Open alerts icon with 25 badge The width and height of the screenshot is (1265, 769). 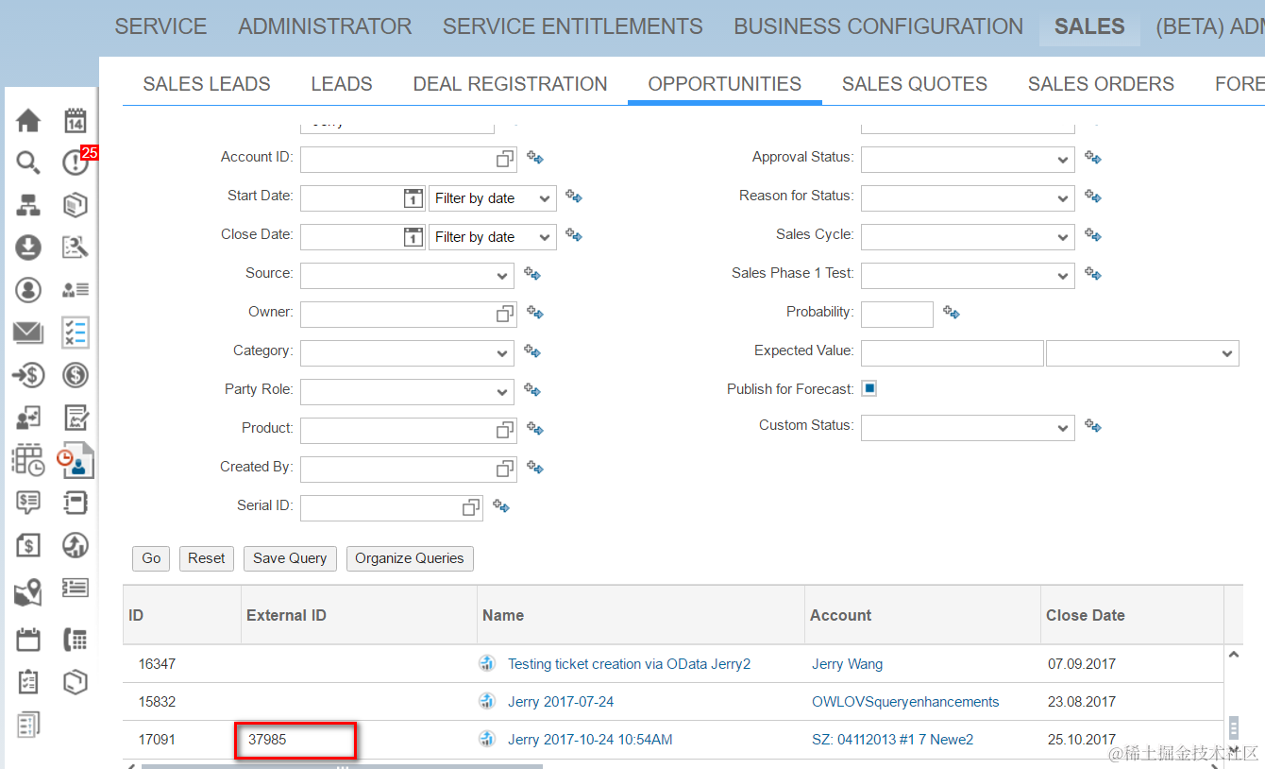click(78, 161)
